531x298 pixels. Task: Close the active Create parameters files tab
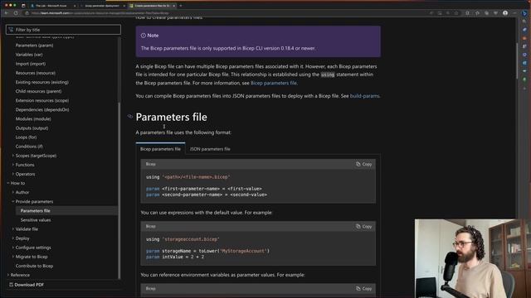pyautogui.click(x=173, y=6)
